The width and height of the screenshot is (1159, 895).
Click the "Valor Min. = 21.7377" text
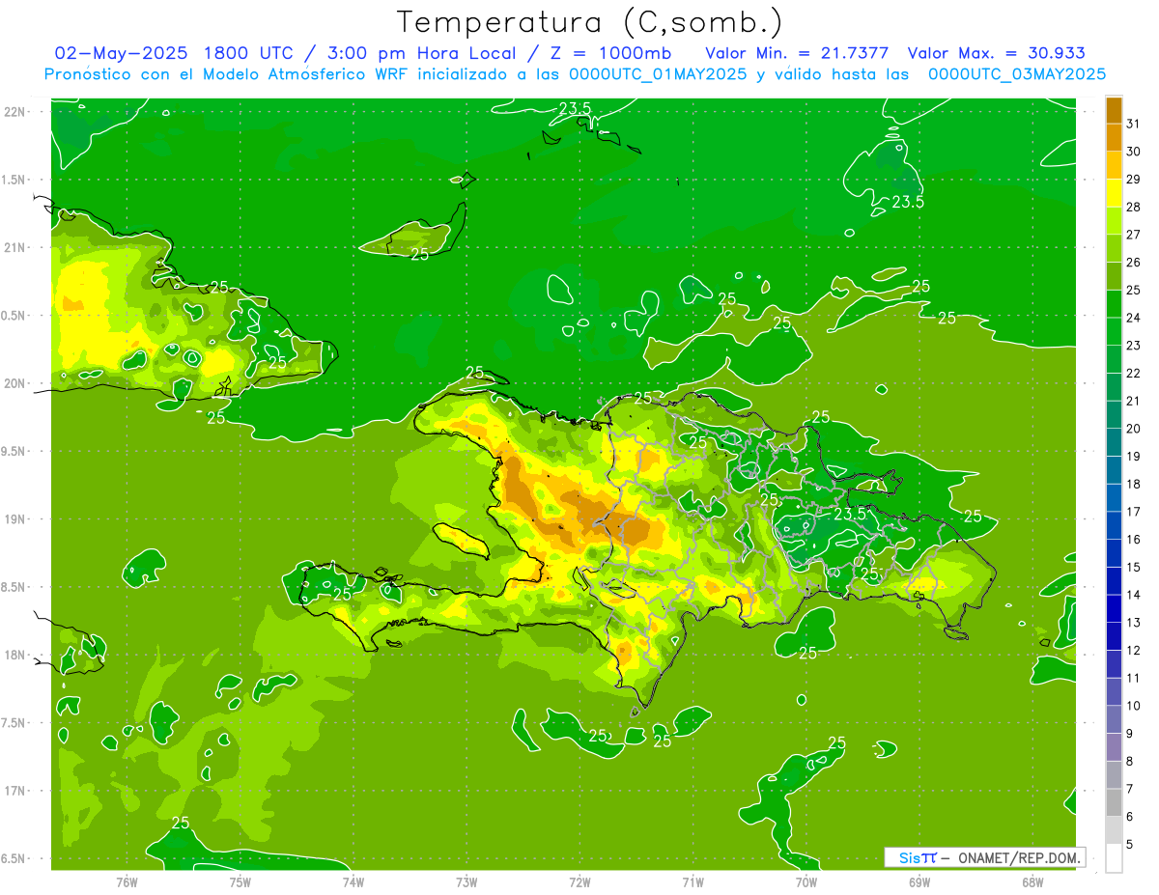[798, 53]
